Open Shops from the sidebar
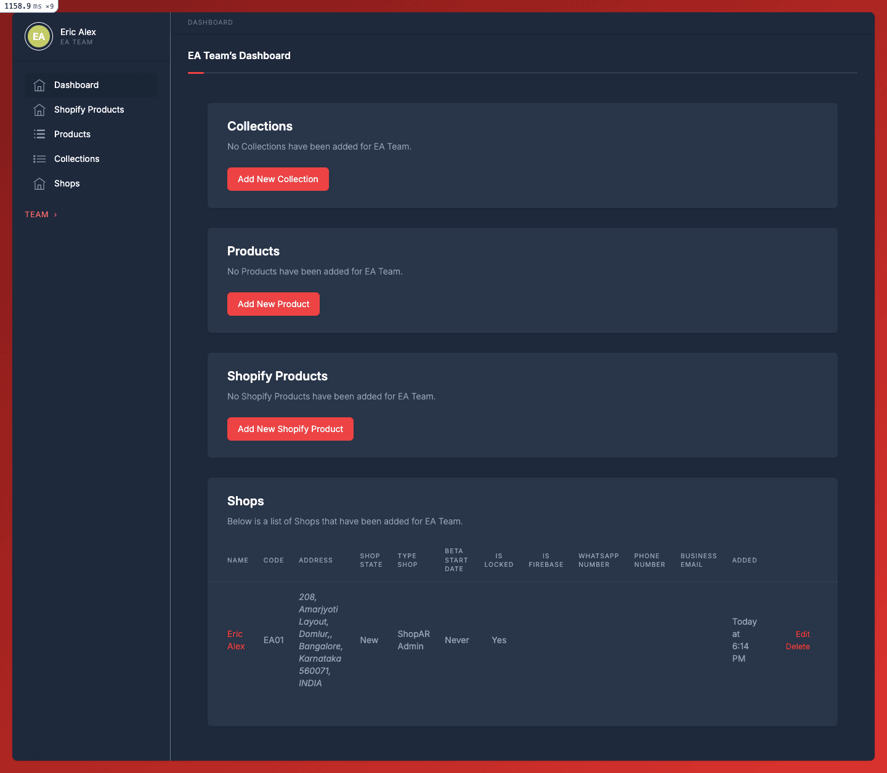This screenshot has width=887, height=773. (91, 183)
